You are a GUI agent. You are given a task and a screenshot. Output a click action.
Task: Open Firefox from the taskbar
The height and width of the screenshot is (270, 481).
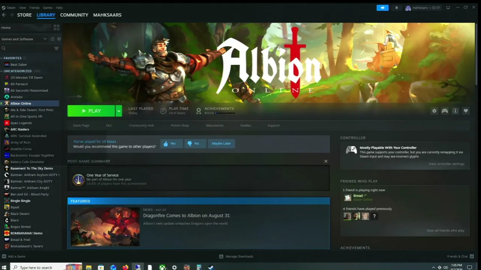(x=126, y=267)
